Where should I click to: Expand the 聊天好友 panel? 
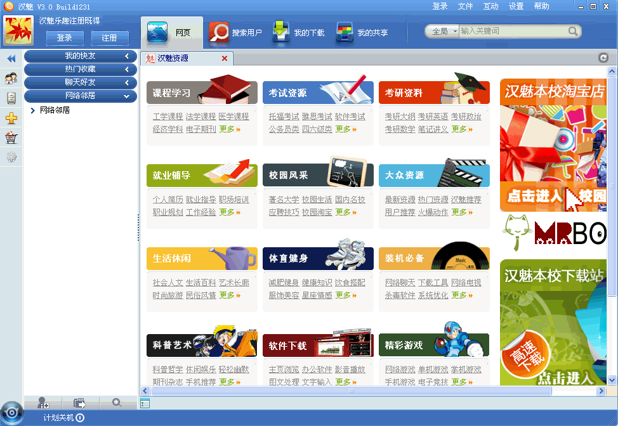81,82
